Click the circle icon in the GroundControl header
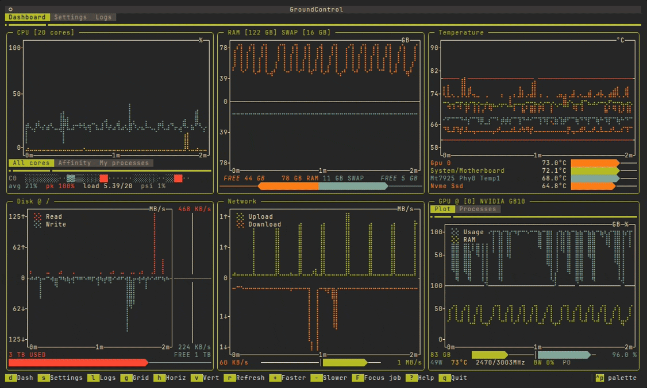The height and width of the screenshot is (388, 647). tap(10, 9)
